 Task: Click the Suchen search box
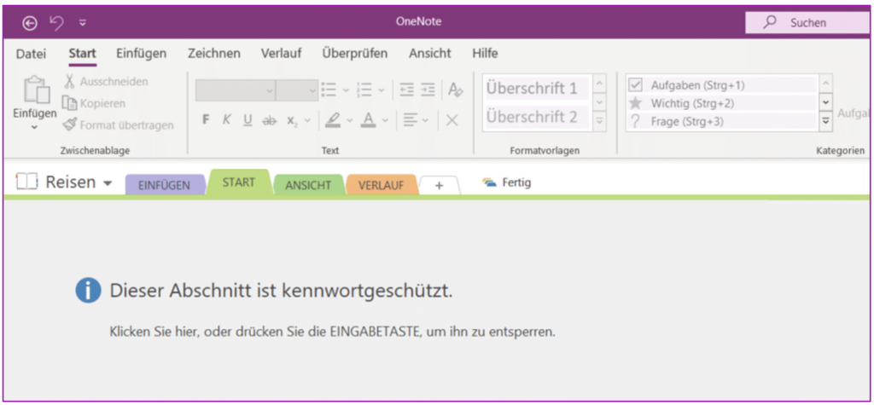coord(808,23)
